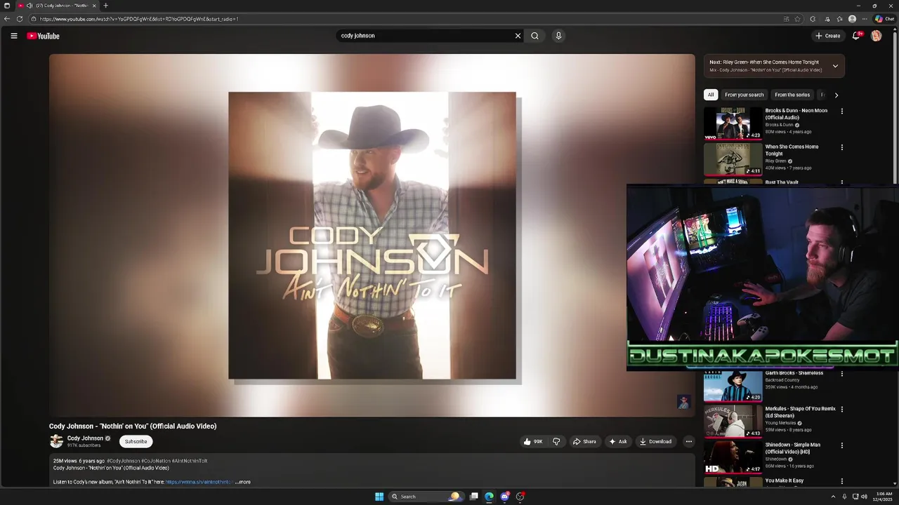Subscribe to Cody Johnson channel
The height and width of the screenshot is (505, 899).
tap(136, 441)
